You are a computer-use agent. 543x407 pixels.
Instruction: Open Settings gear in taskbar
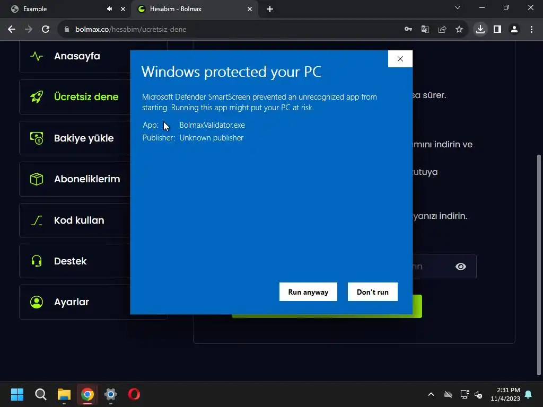click(111, 394)
